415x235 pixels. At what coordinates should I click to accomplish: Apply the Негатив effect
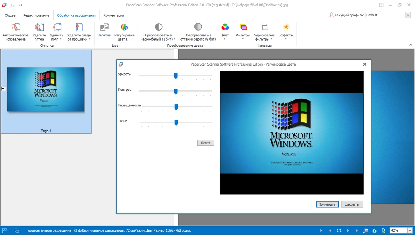point(104,30)
